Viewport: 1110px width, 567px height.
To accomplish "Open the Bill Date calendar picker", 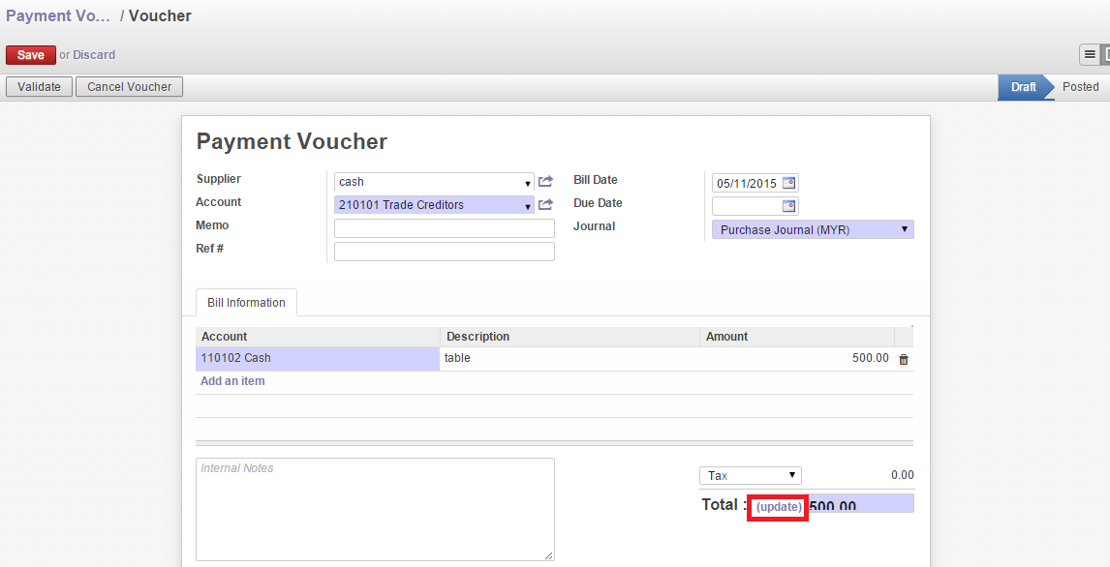I will 787,182.
